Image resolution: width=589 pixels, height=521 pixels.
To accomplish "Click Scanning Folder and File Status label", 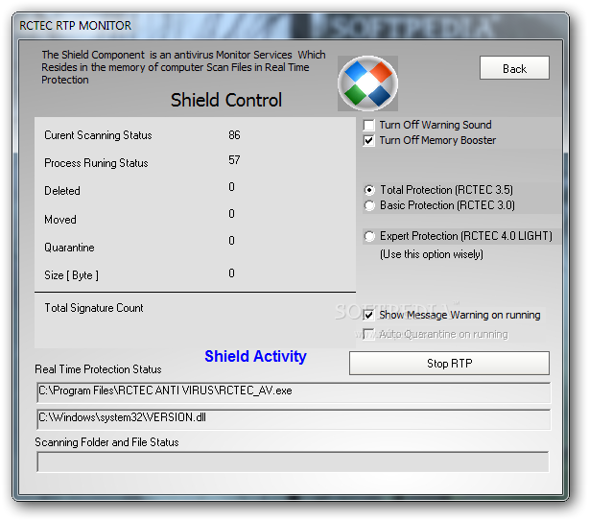I will pos(106,442).
